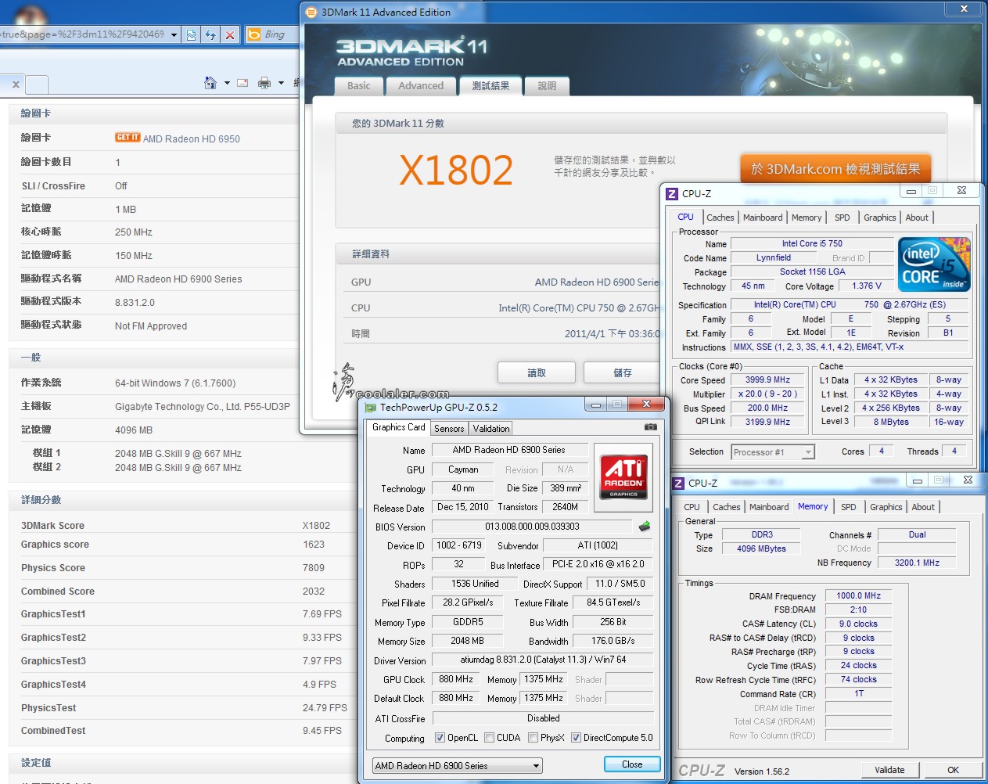Click the GPU-Z BIOS save chip icon

pyautogui.click(x=645, y=527)
